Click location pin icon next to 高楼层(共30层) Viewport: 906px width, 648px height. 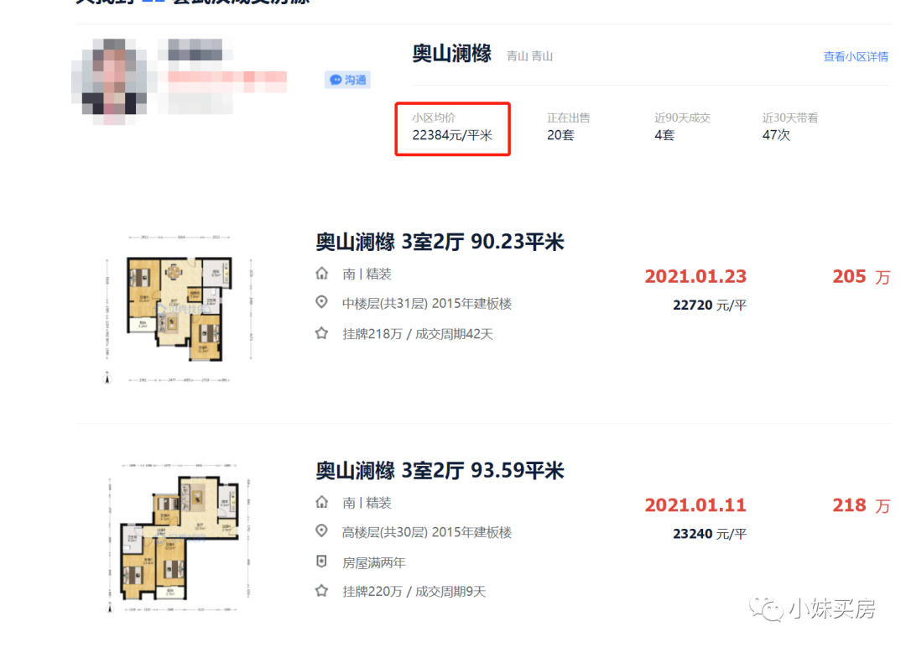click(x=322, y=531)
